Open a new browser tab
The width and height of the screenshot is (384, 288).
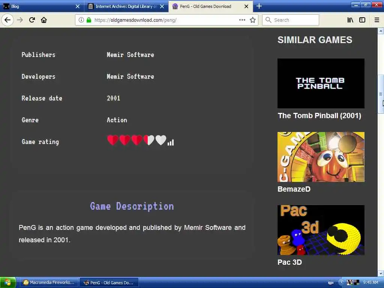click(x=259, y=6)
